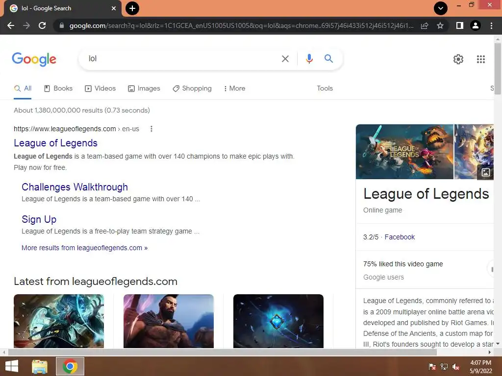Click the browser forward arrow

(26, 25)
